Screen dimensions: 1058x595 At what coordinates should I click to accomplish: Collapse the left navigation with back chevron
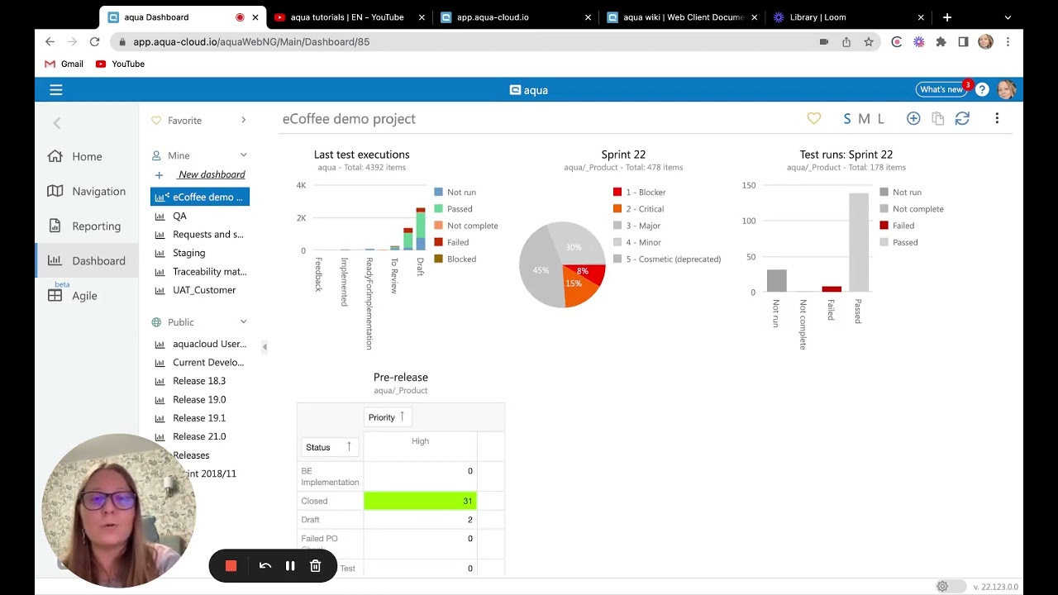57,123
